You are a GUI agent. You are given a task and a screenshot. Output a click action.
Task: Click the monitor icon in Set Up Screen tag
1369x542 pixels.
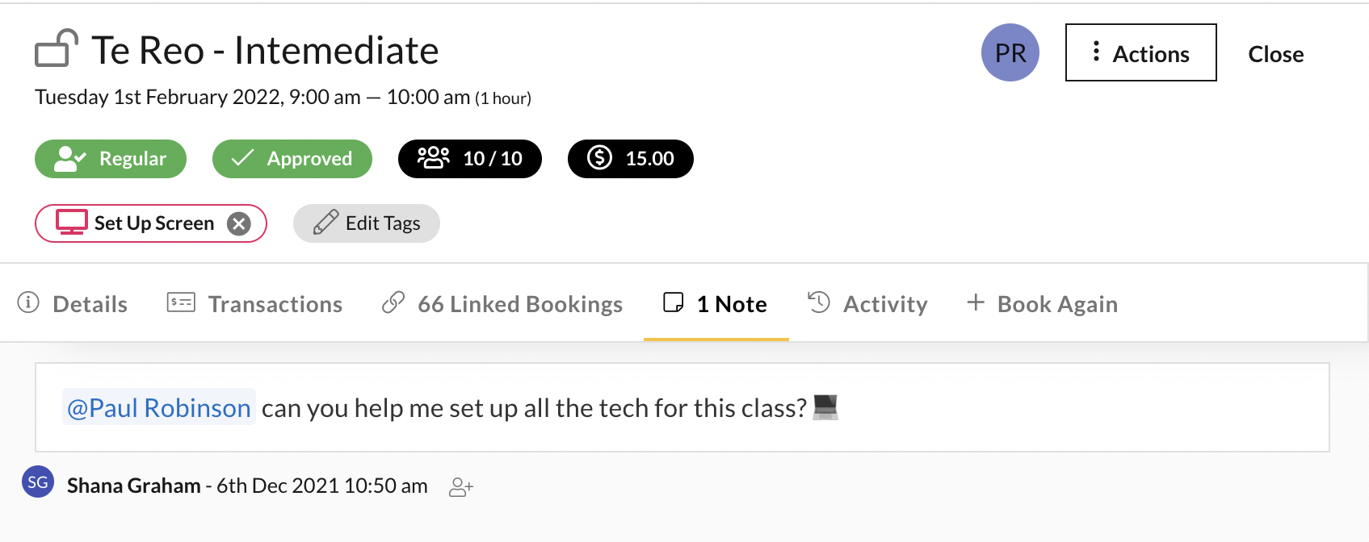72,223
